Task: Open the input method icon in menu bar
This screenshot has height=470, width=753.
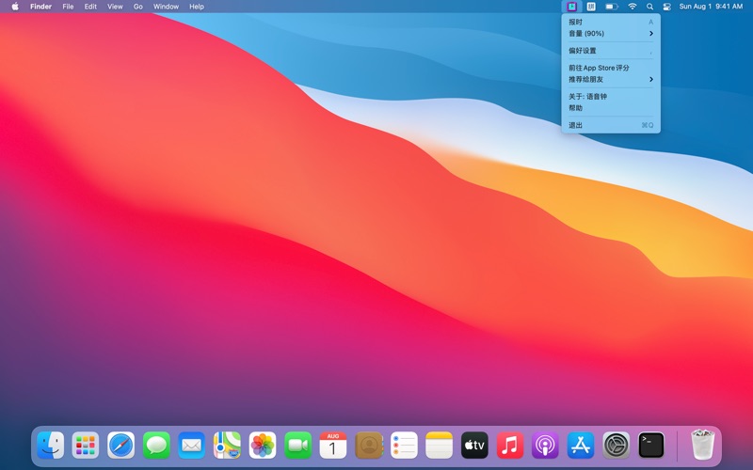Action: 591,7
